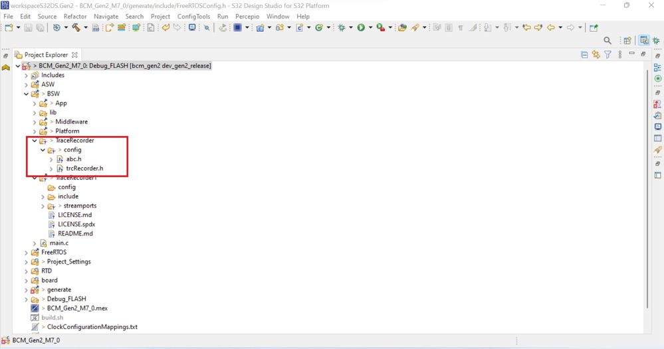Click the Open Type folder icon
The image size is (664, 349).
coord(402,27)
